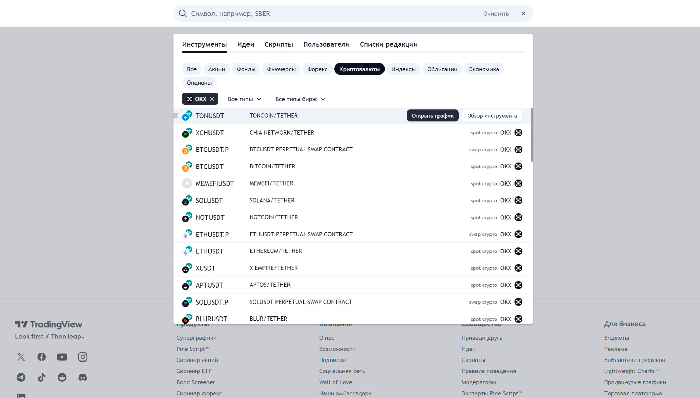Switch to the Идеи tab

click(245, 44)
